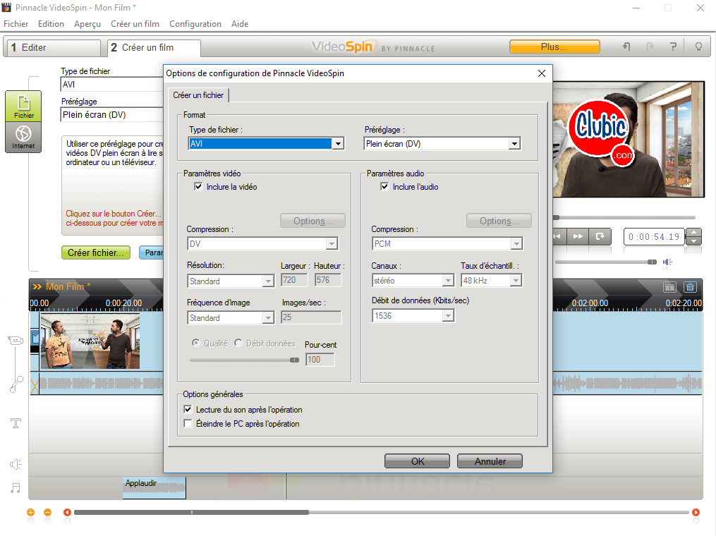Open the Aide menu
This screenshot has width=716, height=536.
click(240, 24)
